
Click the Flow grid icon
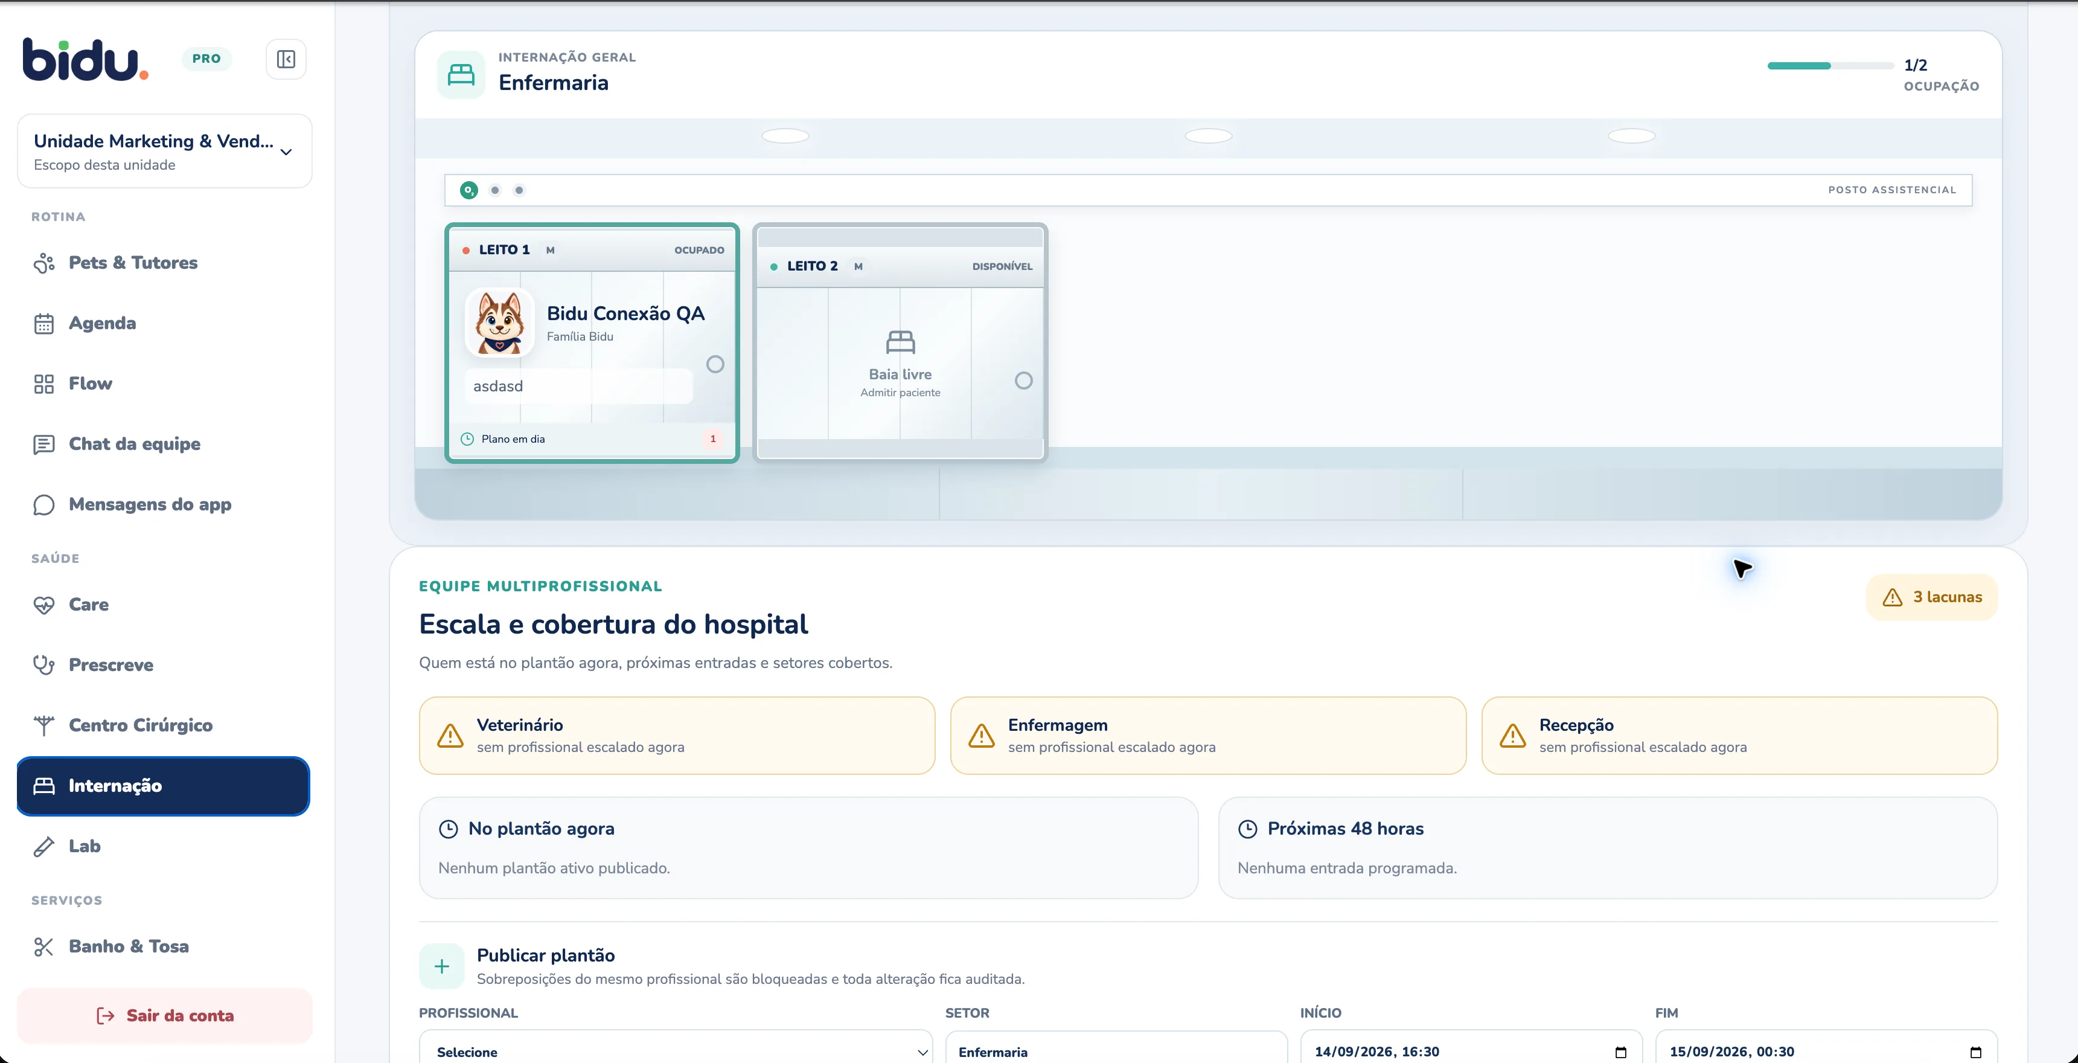pyautogui.click(x=43, y=384)
